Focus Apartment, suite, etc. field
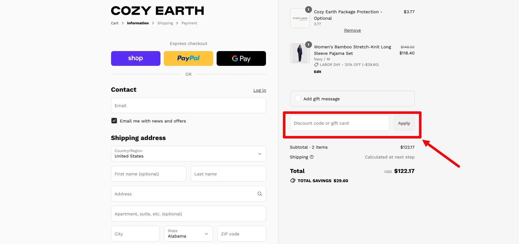The height and width of the screenshot is (244, 519). tap(189, 214)
